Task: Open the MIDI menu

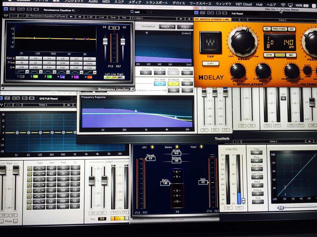Action: [x=106, y=2]
